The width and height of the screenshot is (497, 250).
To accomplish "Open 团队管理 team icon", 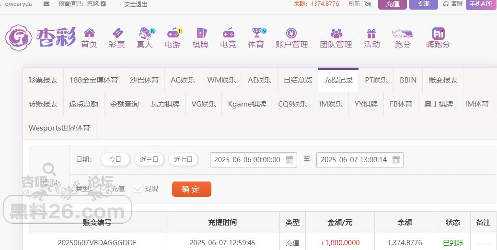I will click(x=336, y=33).
